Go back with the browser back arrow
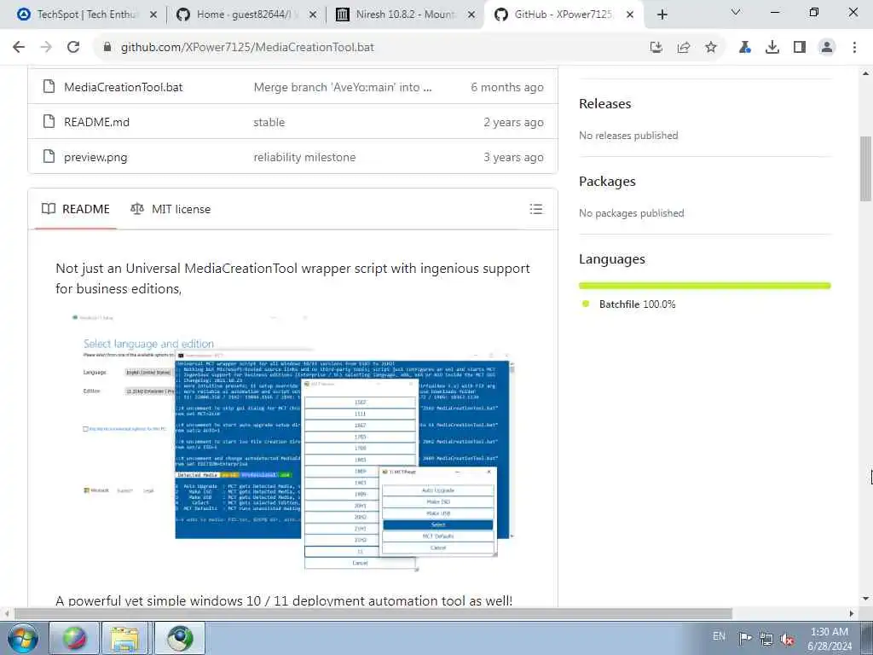Screen dimensions: 873x655 tap(19, 48)
